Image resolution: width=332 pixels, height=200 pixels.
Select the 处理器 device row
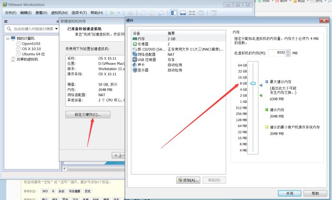[179, 44]
